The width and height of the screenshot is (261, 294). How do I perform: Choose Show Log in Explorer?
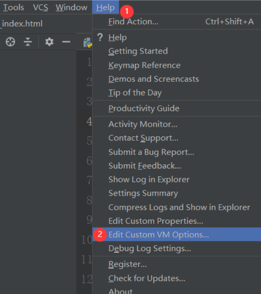149,179
